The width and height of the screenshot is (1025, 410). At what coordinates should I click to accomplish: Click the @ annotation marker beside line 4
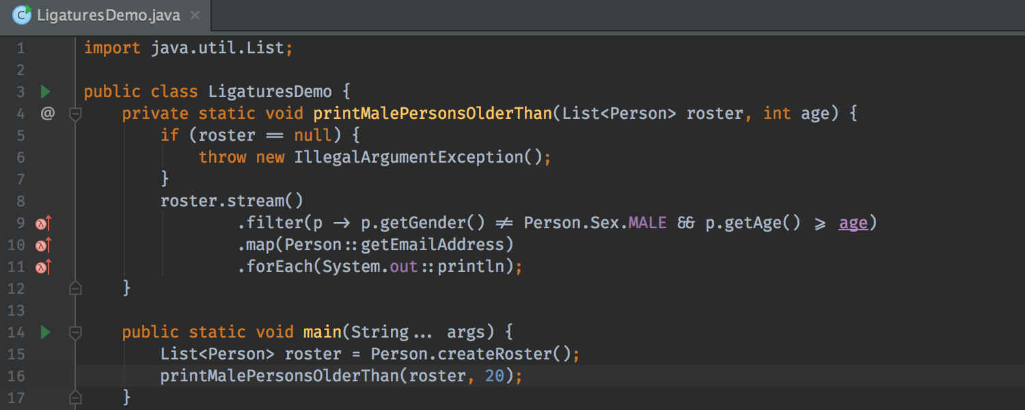click(47, 113)
